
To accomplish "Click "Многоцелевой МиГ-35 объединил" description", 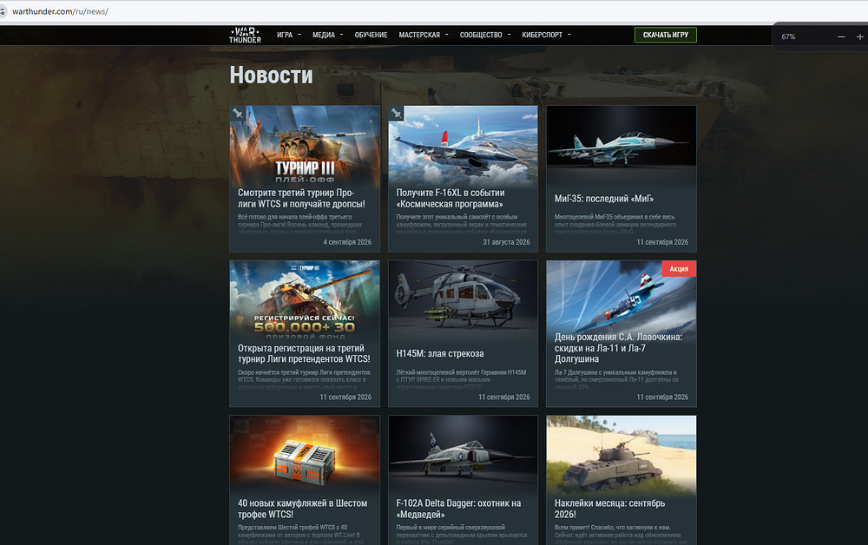I will tap(615, 224).
